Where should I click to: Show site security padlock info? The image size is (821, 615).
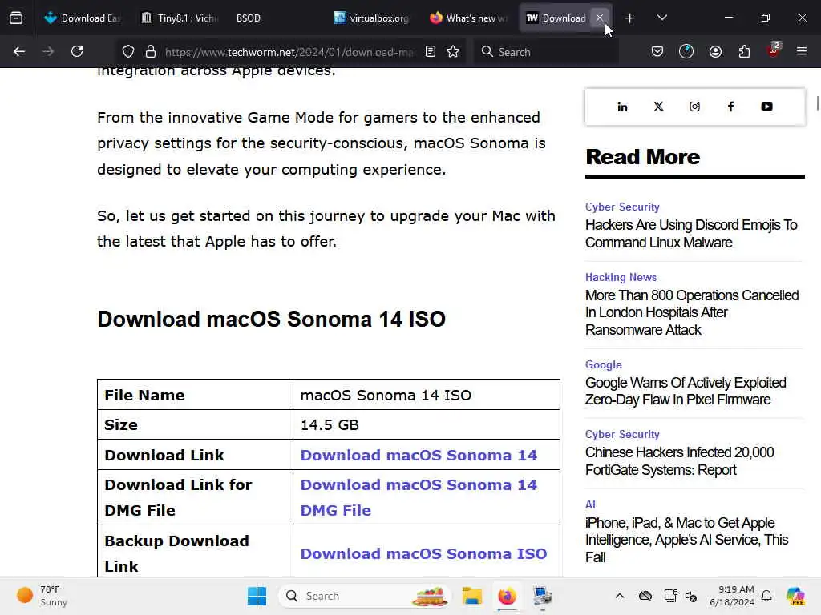pos(151,51)
